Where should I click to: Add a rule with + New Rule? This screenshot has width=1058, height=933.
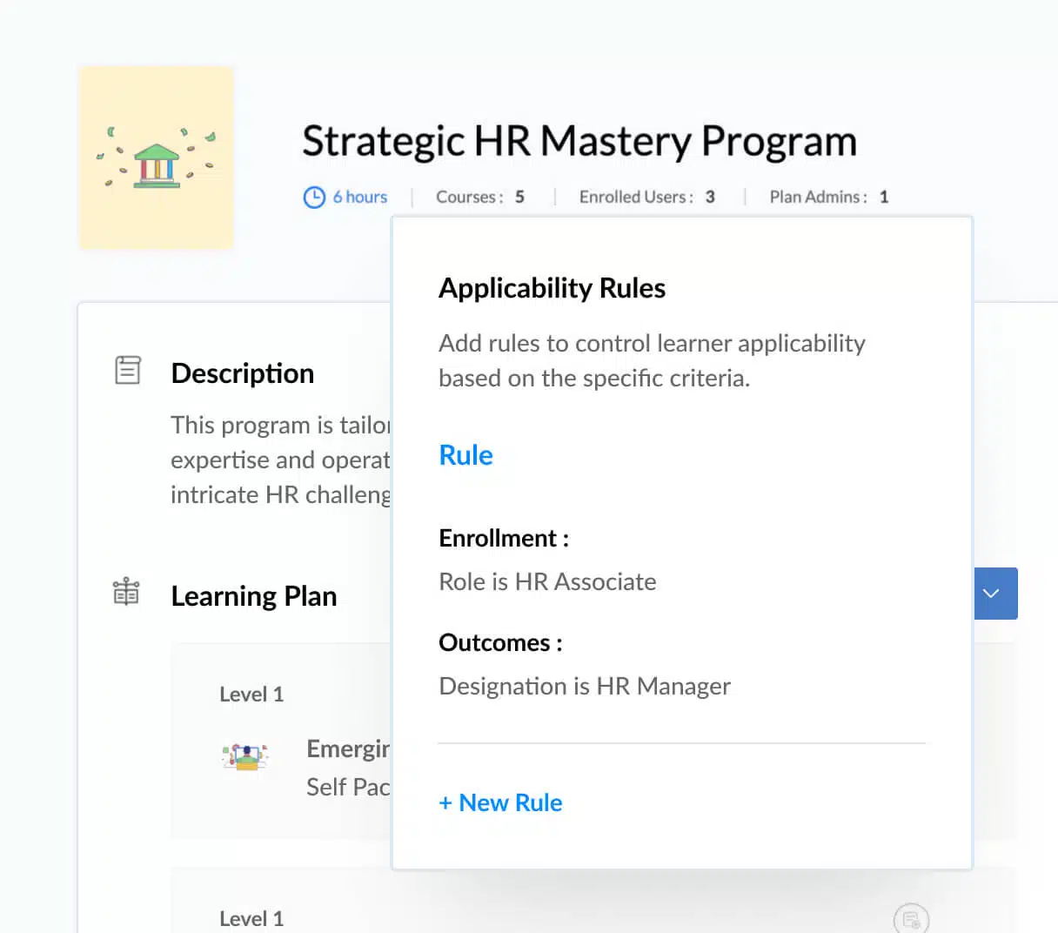click(x=501, y=802)
